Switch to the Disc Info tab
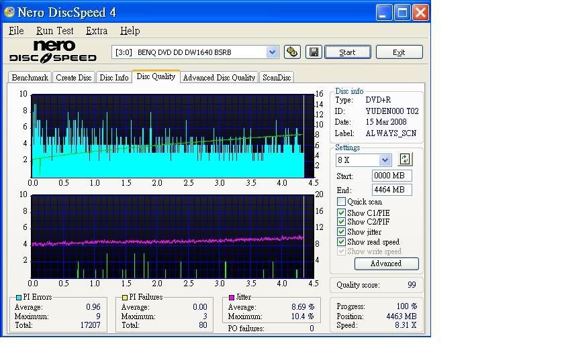The height and width of the screenshot is (352, 564). [x=114, y=78]
